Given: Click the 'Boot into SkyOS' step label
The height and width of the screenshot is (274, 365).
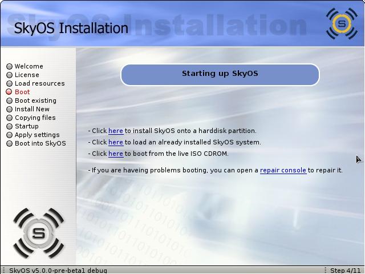Looking at the screenshot, I should [x=40, y=143].
